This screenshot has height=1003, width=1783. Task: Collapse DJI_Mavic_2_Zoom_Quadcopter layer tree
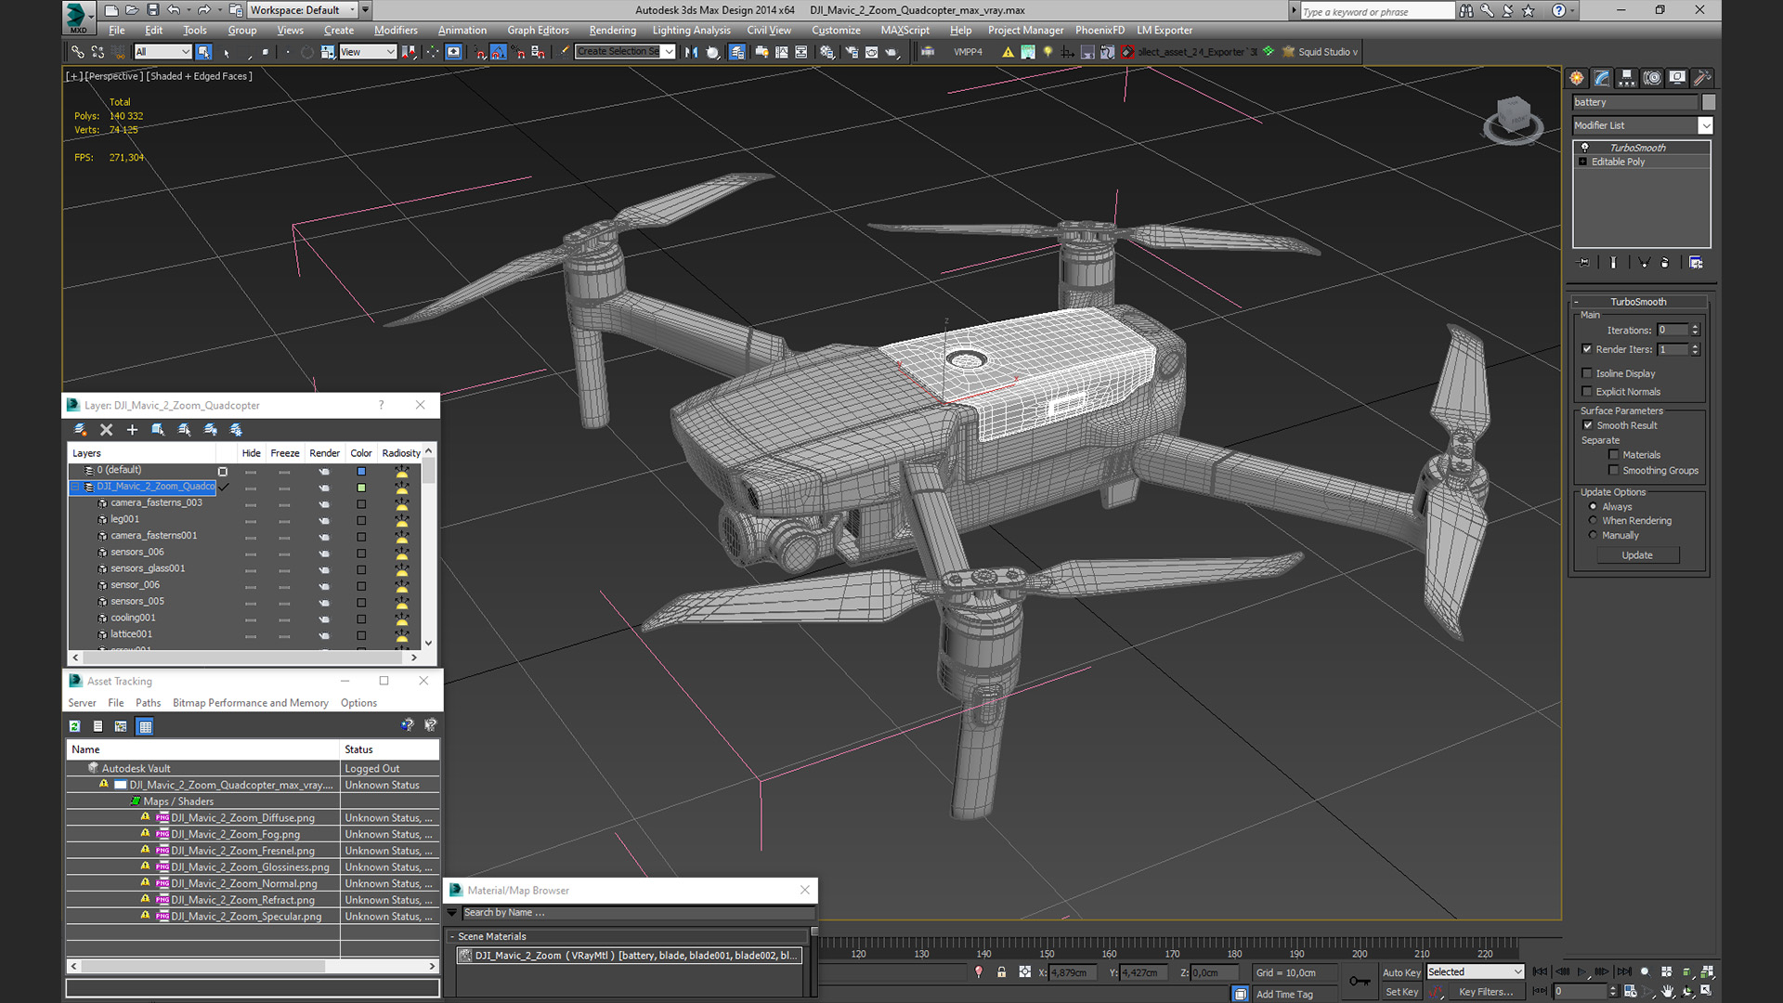(77, 487)
